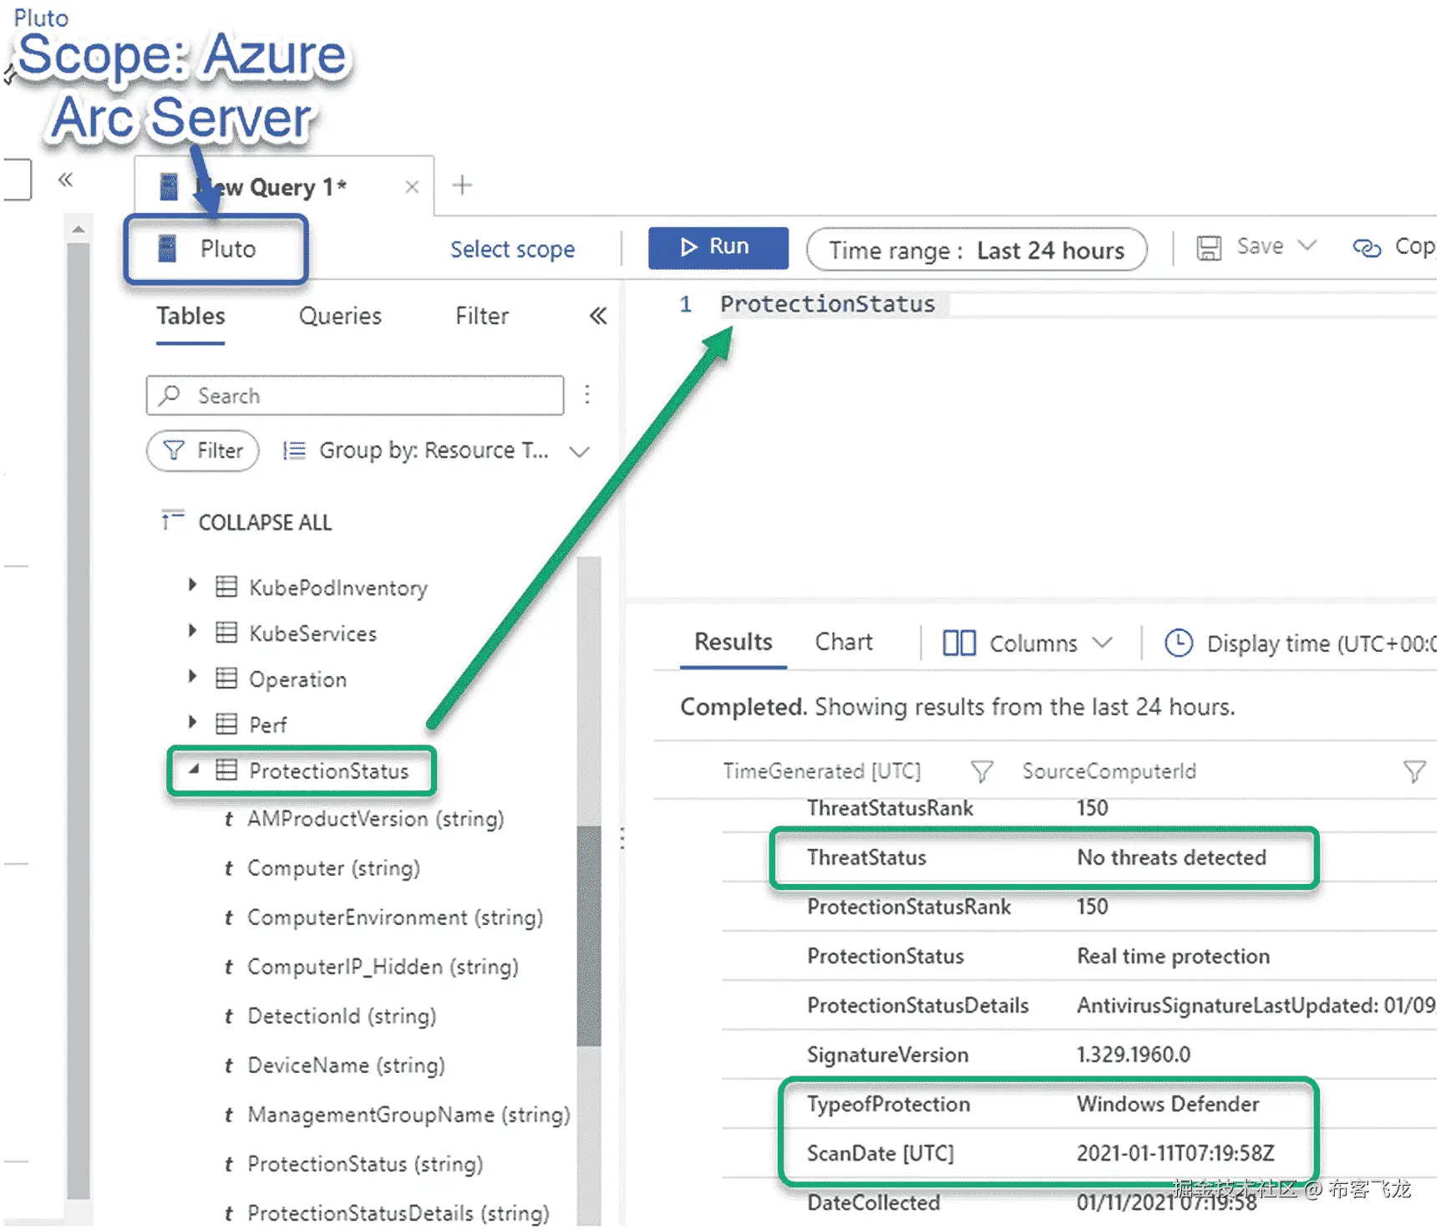This screenshot has width=1441, height=1230.
Task: Focus the tables Search input field
Action: (355, 395)
